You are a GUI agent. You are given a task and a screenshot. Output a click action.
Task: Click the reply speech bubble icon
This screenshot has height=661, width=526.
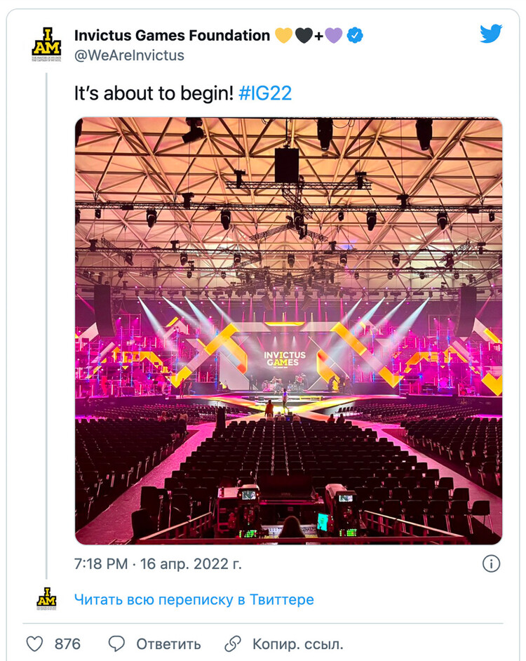[117, 643]
